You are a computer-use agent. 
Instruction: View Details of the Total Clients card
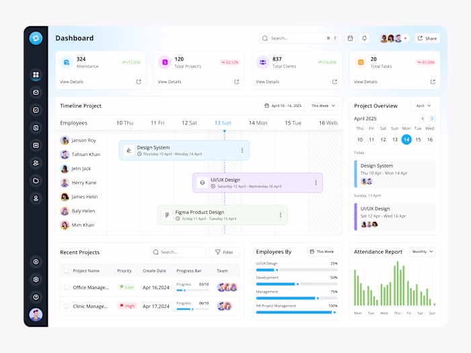267,81
